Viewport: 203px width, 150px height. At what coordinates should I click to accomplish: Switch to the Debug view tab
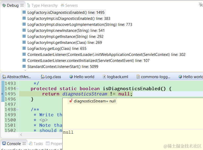(x=13, y=5)
